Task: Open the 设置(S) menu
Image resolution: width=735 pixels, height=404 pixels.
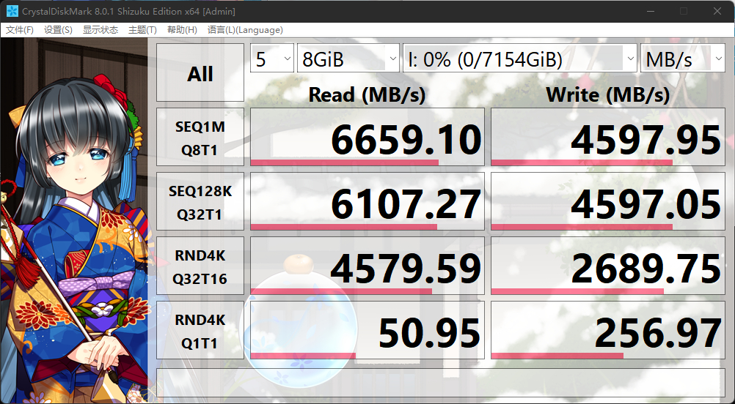Action: (x=58, y=30)
